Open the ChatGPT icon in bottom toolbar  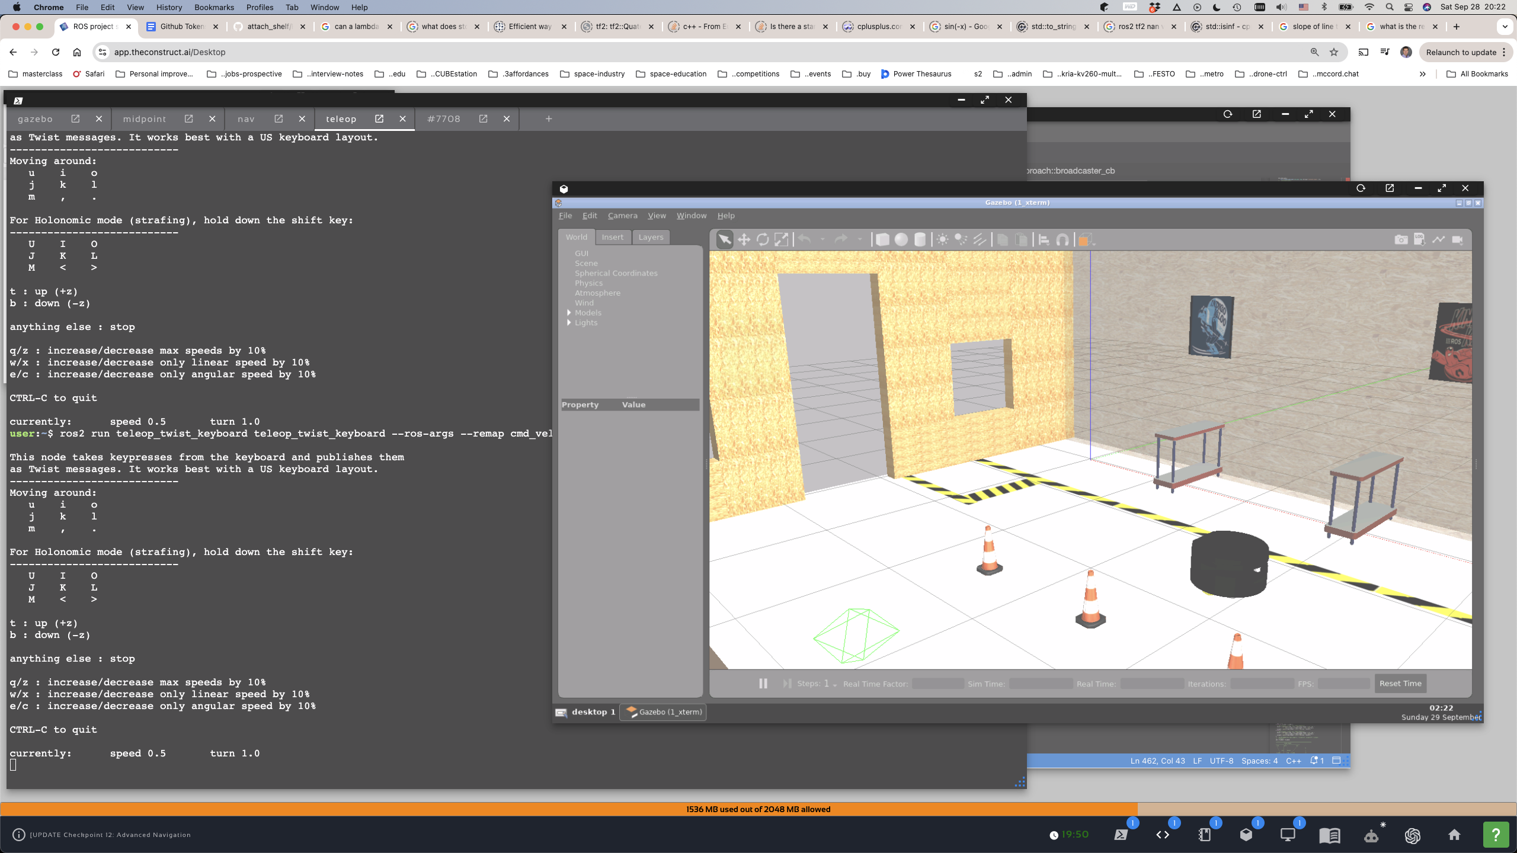tap(1413, 835)
